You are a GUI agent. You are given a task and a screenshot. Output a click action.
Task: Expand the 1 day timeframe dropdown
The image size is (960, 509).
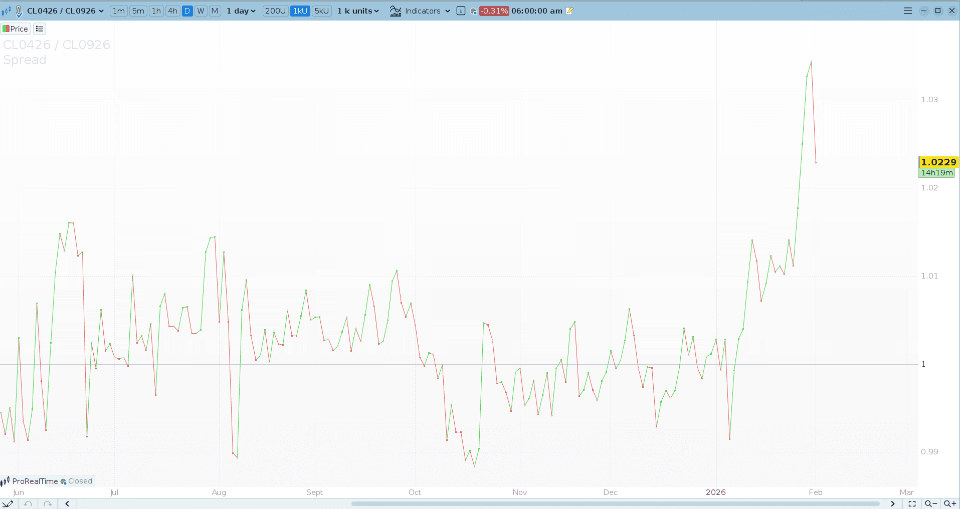(x=241, y=11)
